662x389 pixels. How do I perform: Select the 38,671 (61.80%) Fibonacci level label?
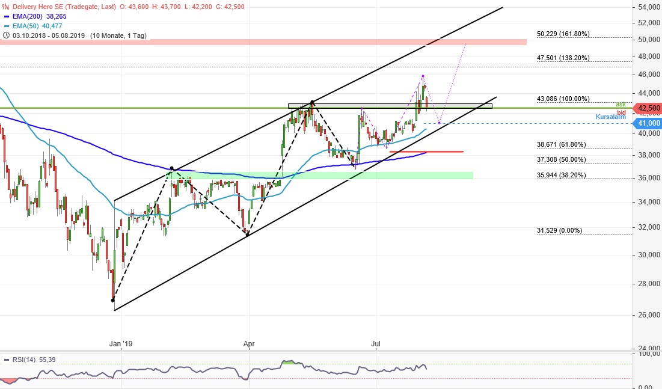(561, 145)
